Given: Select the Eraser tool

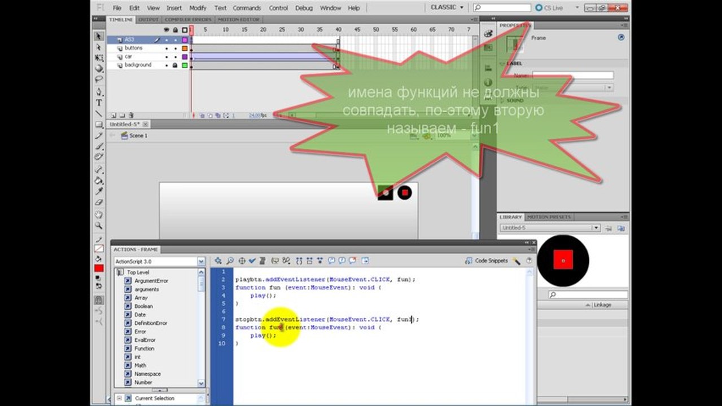Looking at the screenshot, I should (99, 202).
